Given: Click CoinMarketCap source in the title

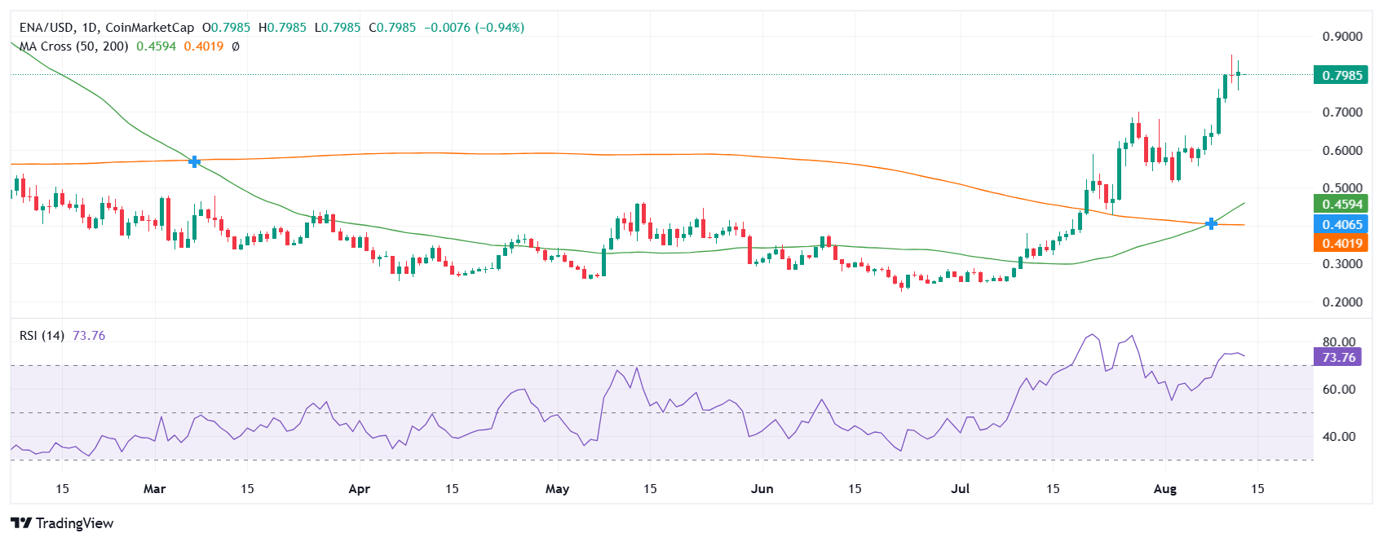Looking at the screenshot, I should click(149, 28).
